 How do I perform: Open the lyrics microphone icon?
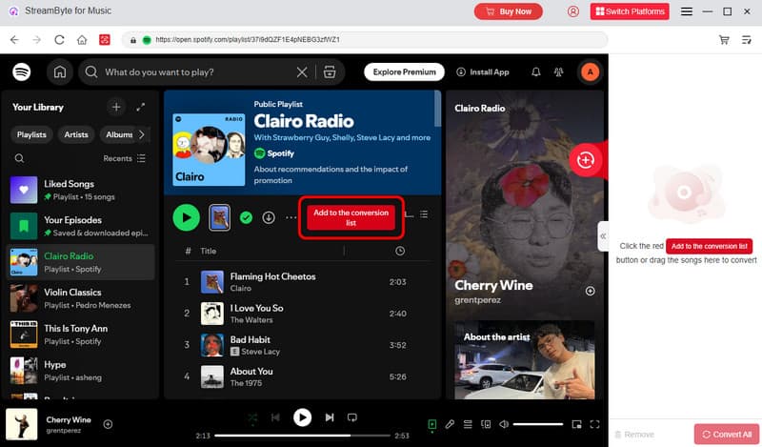point(450,424)
